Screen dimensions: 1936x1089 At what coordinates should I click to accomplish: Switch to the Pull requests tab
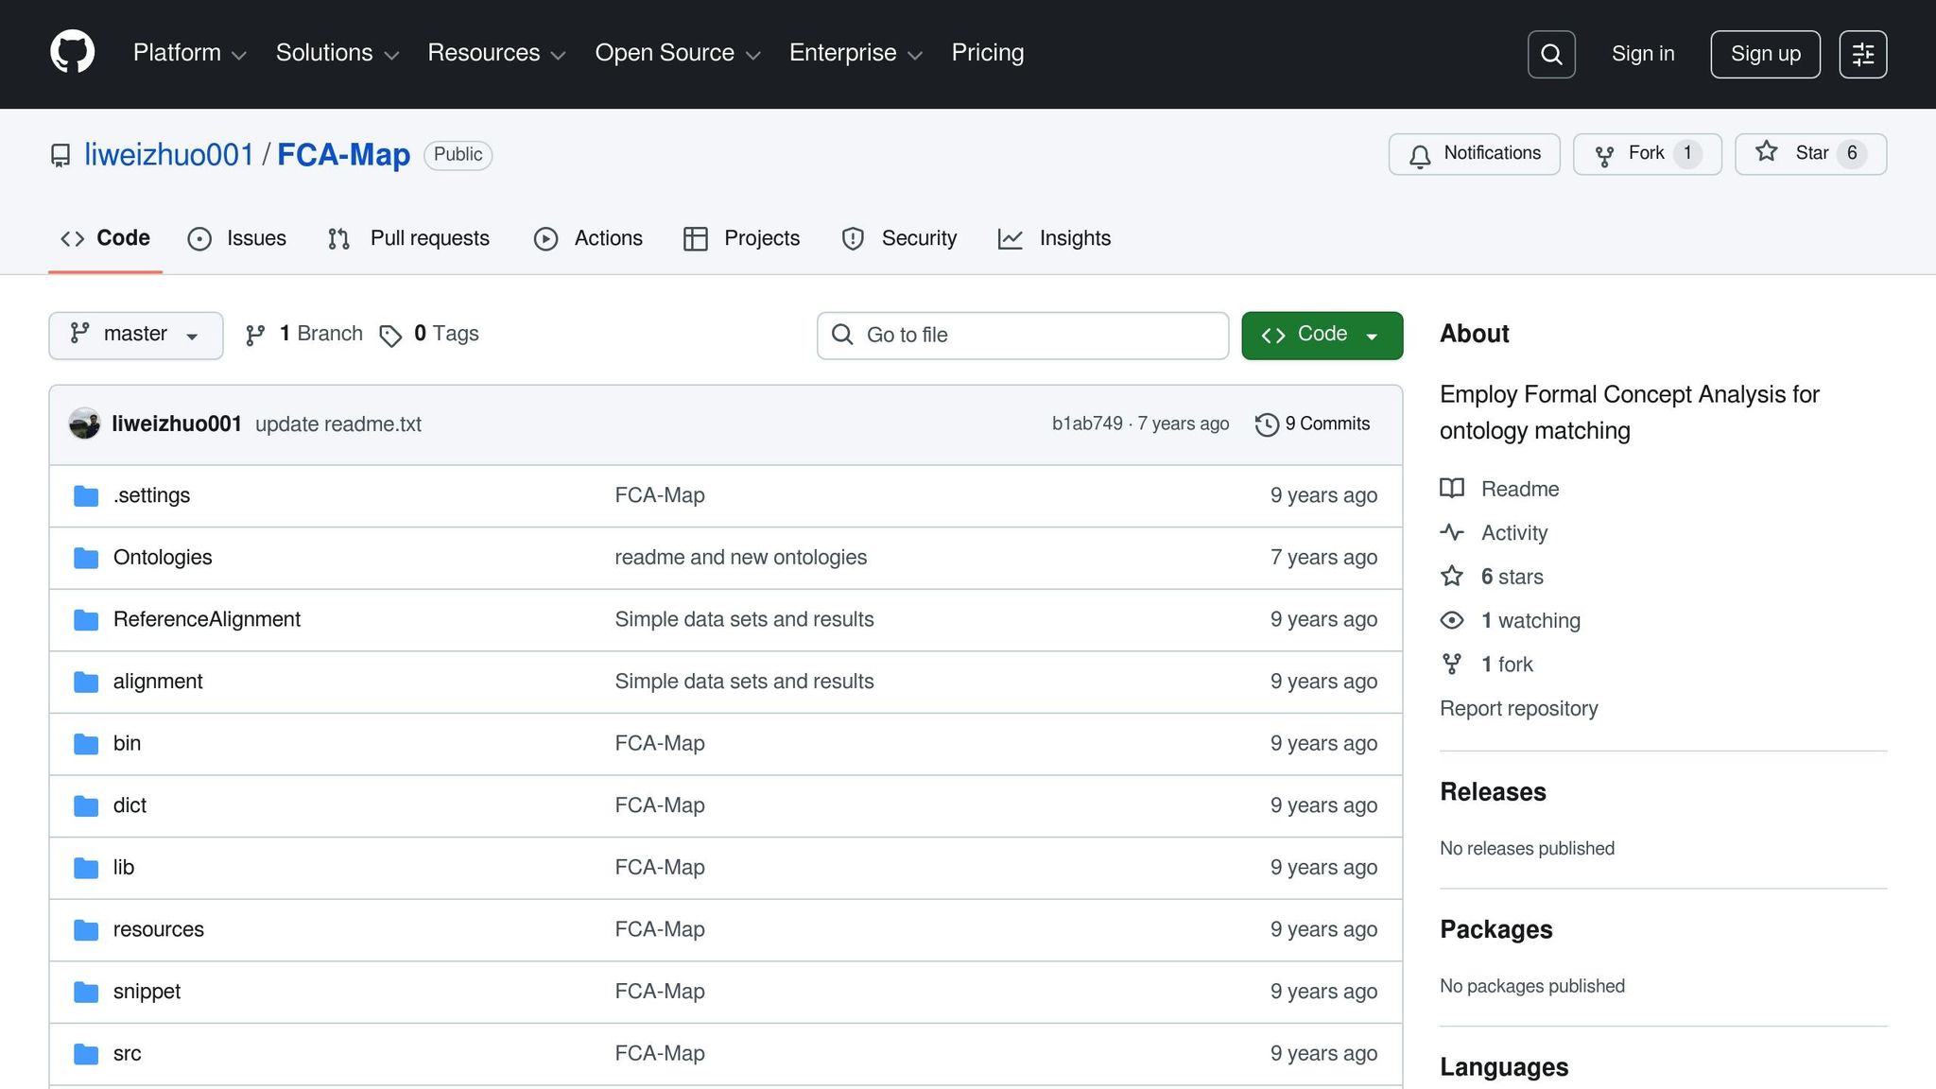pos(408,238)
